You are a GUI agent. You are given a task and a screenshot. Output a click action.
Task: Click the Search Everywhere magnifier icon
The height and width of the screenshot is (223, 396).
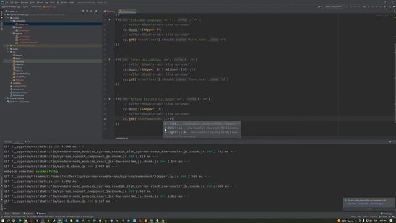[x=390, y=7]
